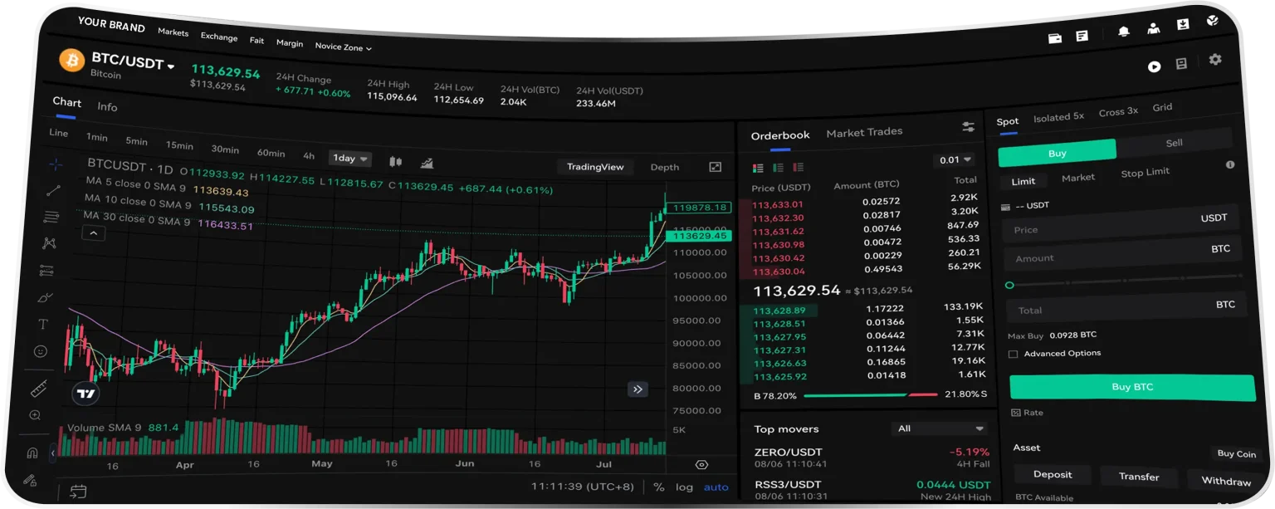Open the wallet icon in header

pos(1055,37)
